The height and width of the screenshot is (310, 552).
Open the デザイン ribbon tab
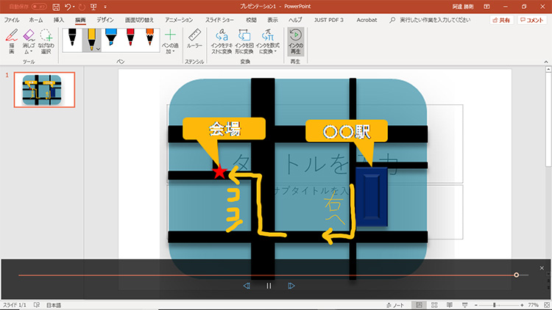(x=105, y=21)
